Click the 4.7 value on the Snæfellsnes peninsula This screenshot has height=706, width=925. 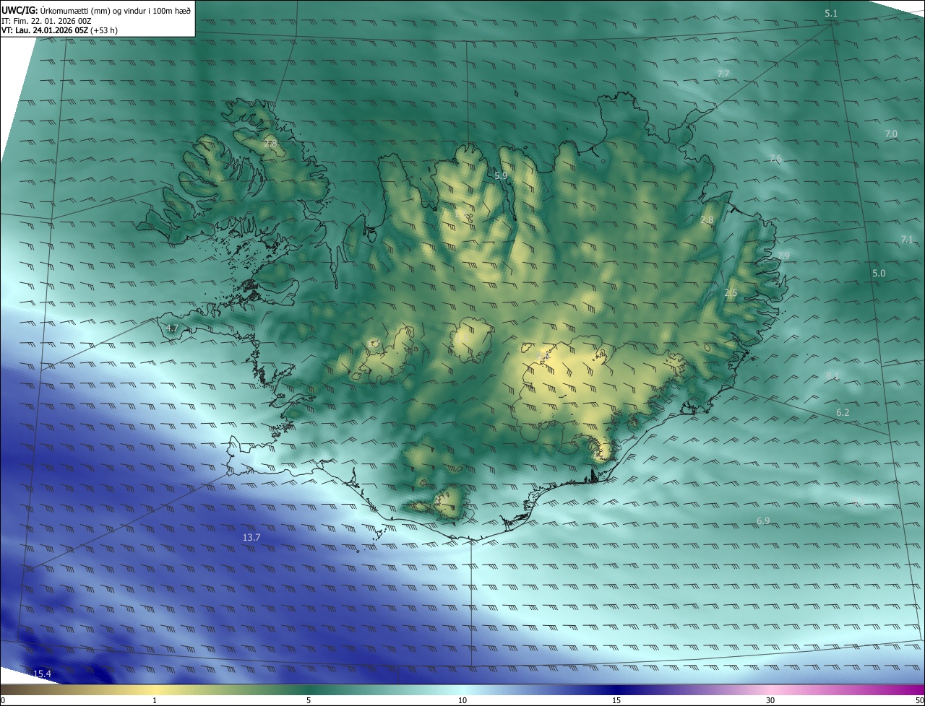(x=172, y=328)
